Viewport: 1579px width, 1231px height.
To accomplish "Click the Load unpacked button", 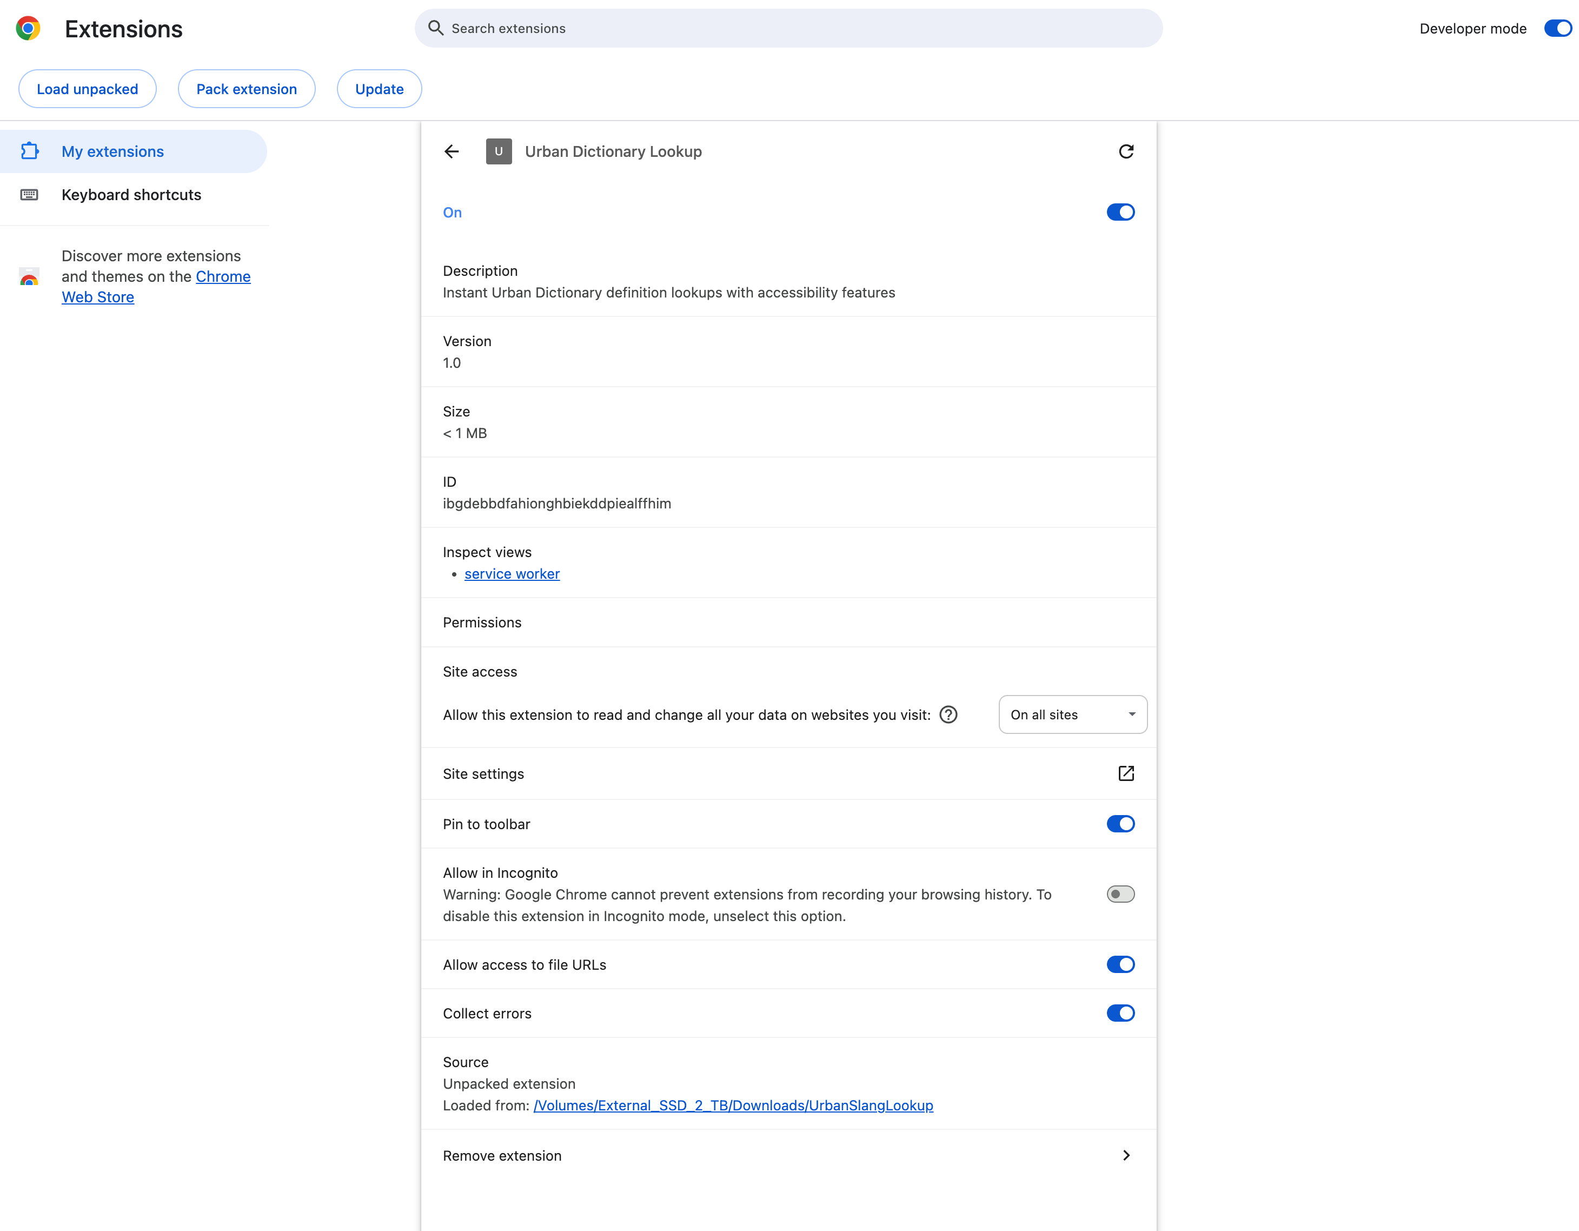I will (88, 89).
